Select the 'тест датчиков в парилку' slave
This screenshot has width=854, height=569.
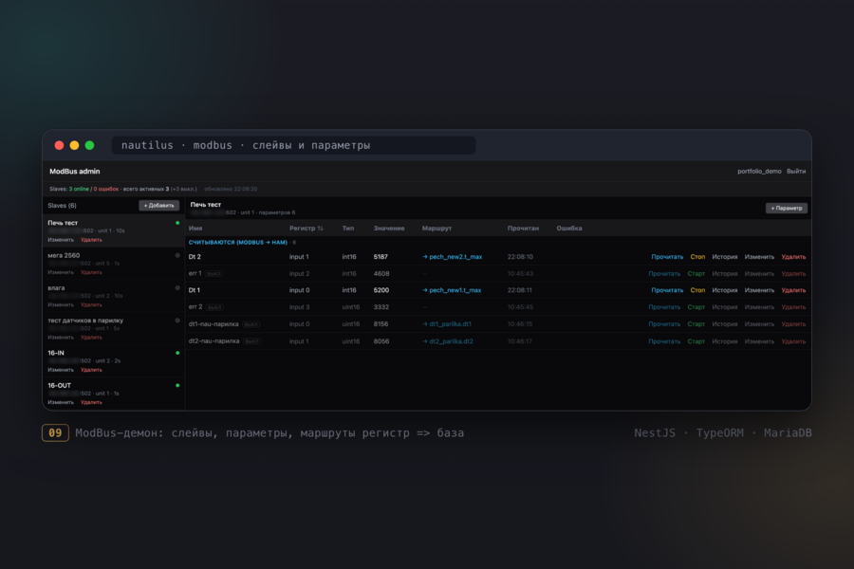coord(114,328)
